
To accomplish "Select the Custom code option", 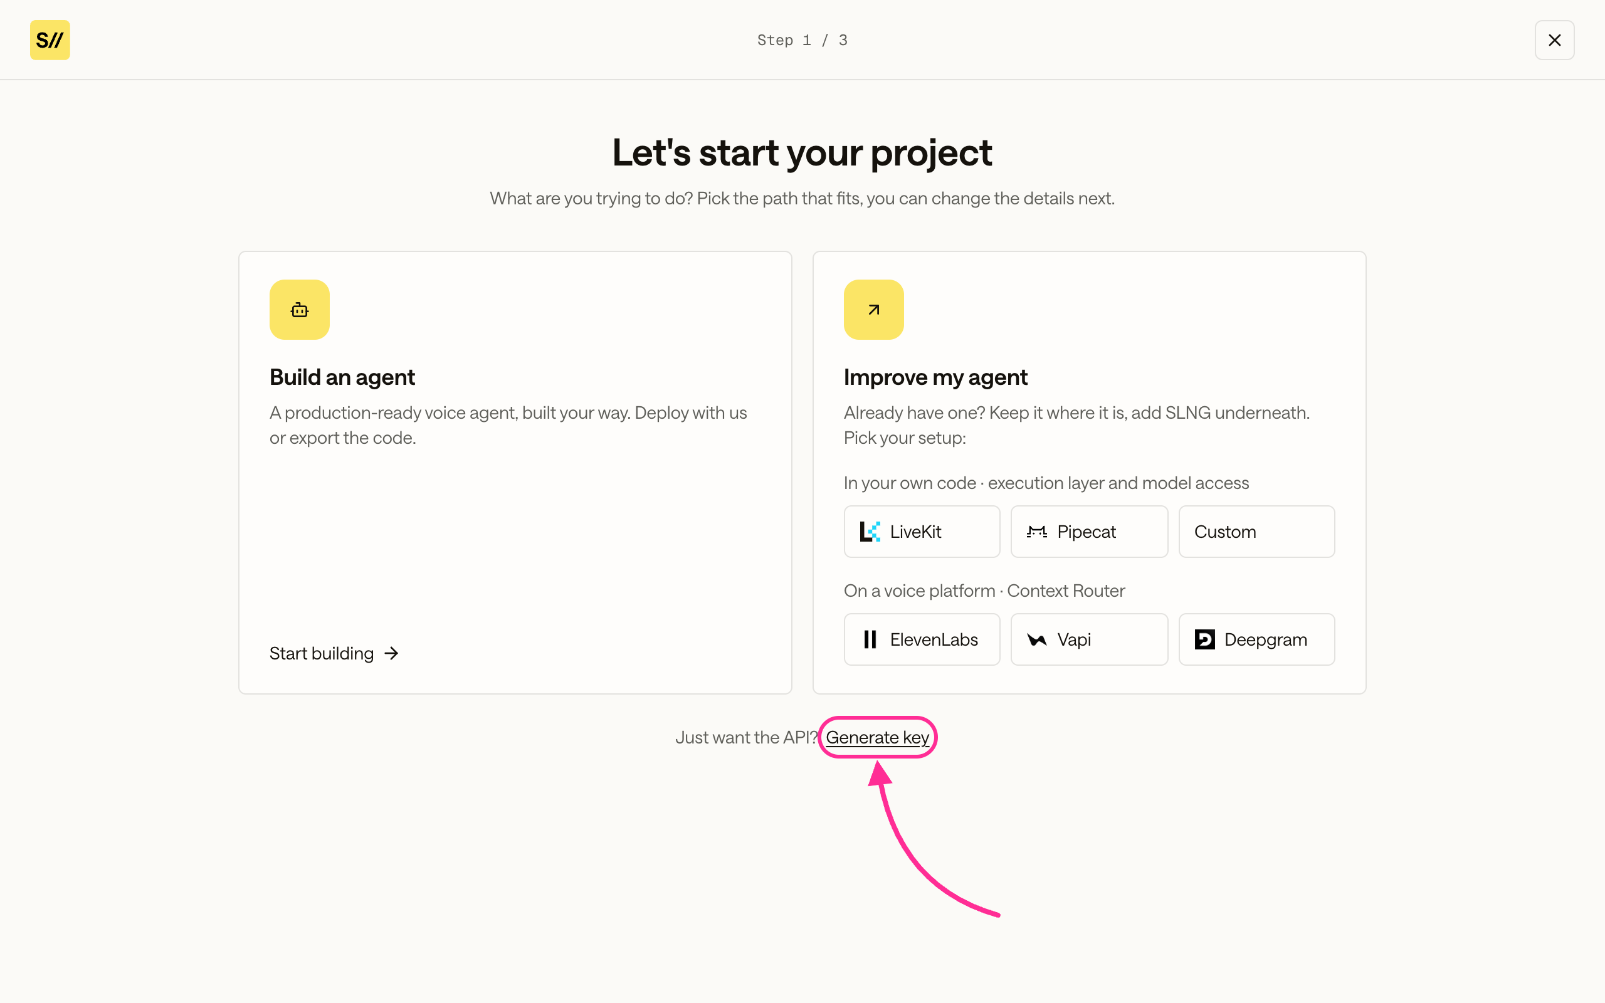I will point(1256,532).
